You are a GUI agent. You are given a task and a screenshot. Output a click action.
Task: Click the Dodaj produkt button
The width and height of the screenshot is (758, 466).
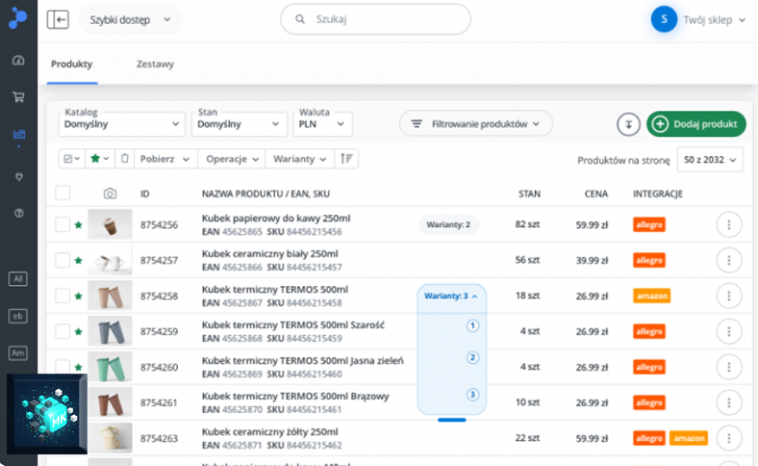(696, 124)
